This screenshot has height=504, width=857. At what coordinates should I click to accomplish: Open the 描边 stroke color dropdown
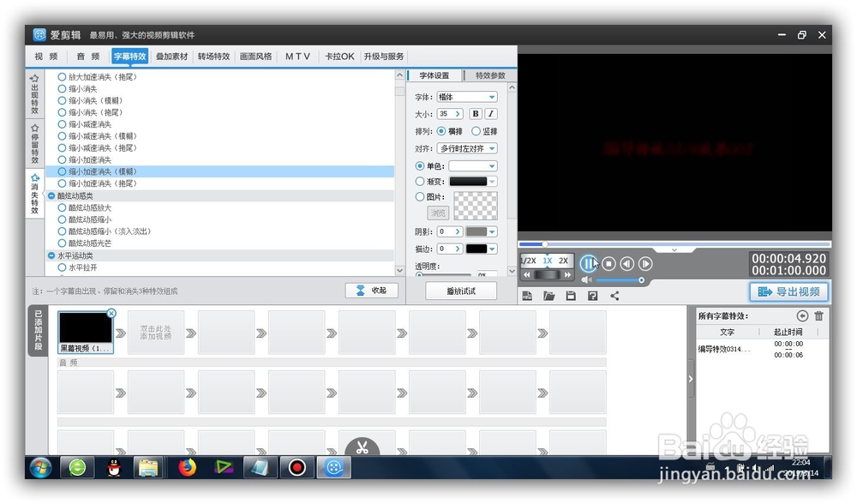pos(493,249)
